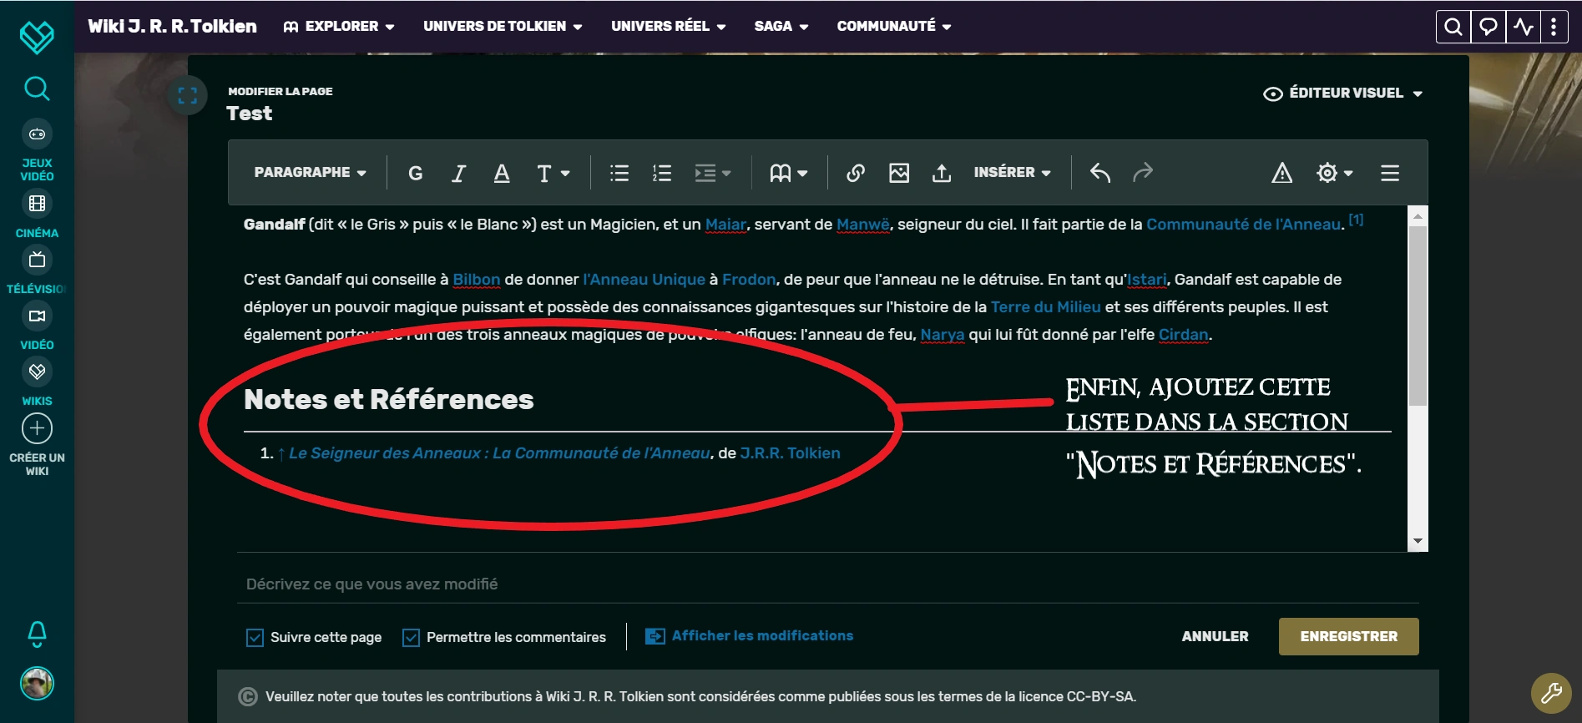This screenshot has height=723, width=1582.
Task: Open the citation book dropdown
Action: pyautogui.click(x=789, y=173)
